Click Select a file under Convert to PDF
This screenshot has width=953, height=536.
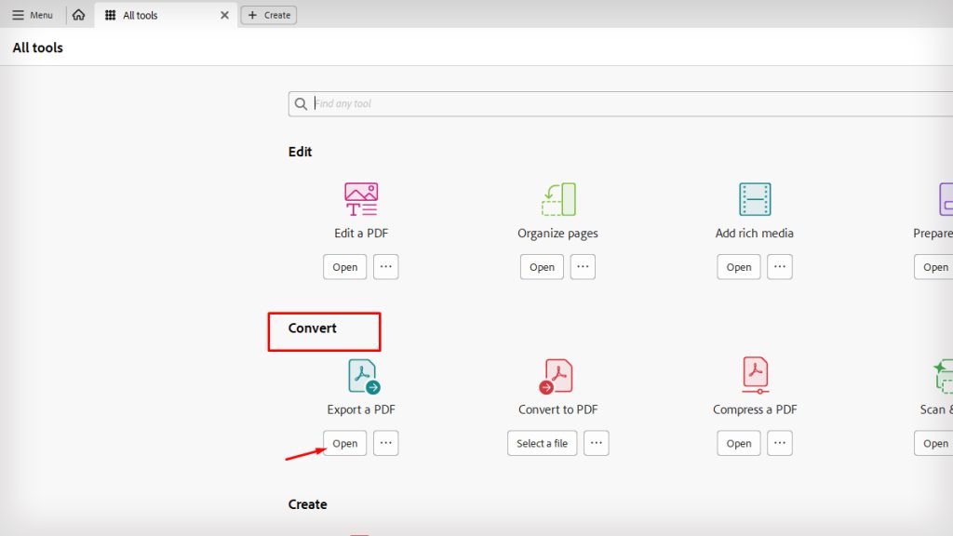pos(542,443)
